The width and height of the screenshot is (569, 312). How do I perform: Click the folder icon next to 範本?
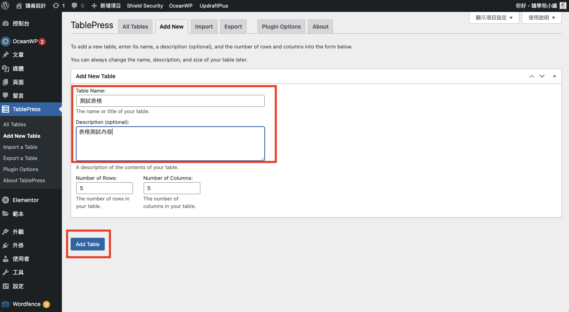[6, 214]
